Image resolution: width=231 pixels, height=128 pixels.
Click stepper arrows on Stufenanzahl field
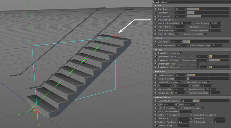pos(185,16)
